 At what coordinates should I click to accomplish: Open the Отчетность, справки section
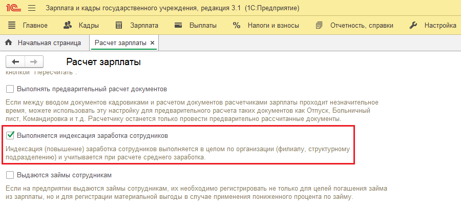(362, 26)
